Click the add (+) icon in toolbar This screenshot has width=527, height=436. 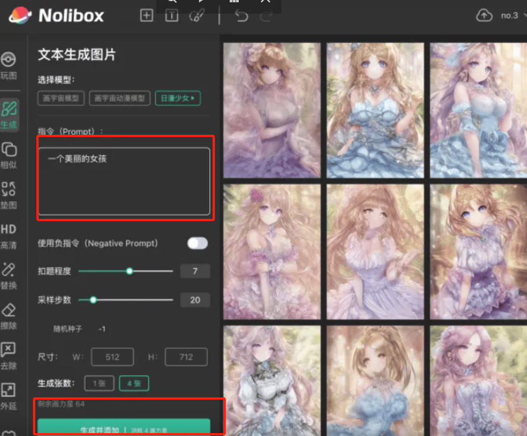146,15
